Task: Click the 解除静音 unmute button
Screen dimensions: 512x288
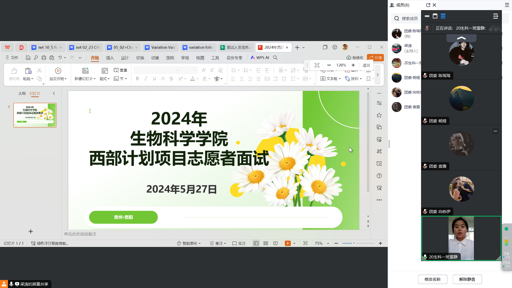Action: 467,279
